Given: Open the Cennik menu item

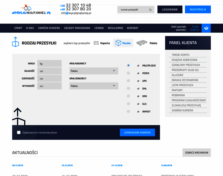Looking at the screenshot, I should 99,28.
